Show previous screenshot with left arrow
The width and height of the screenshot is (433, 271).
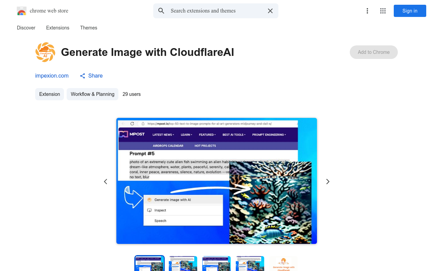pyautogui.click(x=106, y=182)
